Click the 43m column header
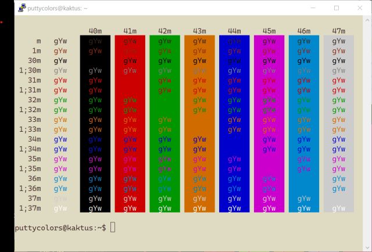 click(x=199, y=31)
